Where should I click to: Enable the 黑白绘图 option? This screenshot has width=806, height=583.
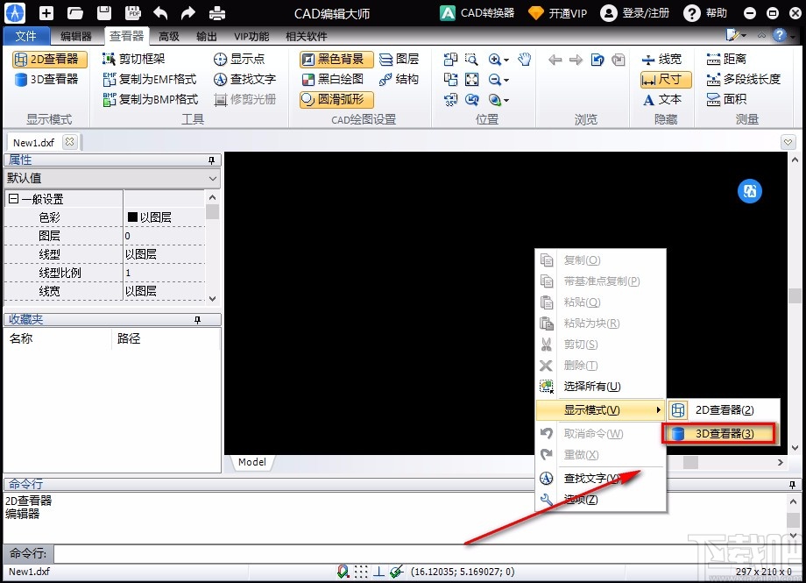click(333, 79)
